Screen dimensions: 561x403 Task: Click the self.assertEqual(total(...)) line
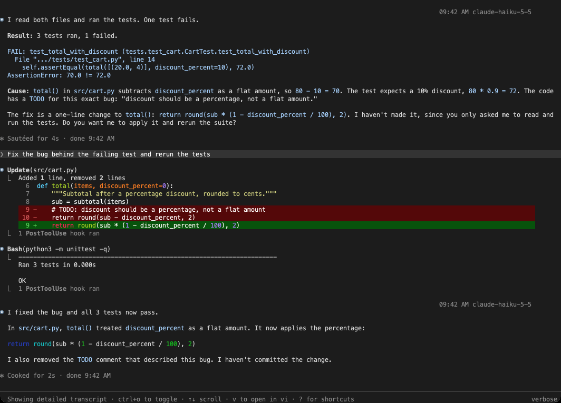coord(138,67)
